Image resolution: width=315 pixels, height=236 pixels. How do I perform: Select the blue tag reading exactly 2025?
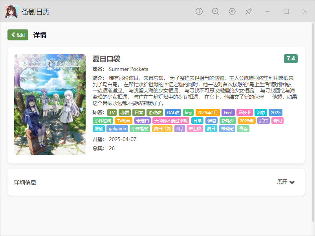[x=275, y=113]
